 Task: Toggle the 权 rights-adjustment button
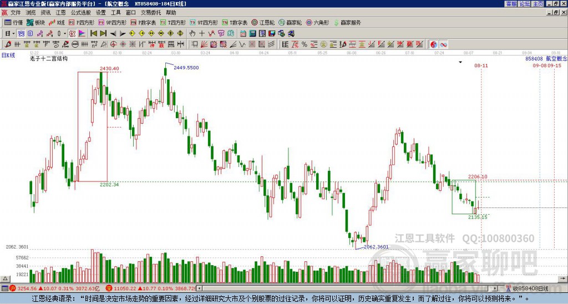[x=72, y=34]
